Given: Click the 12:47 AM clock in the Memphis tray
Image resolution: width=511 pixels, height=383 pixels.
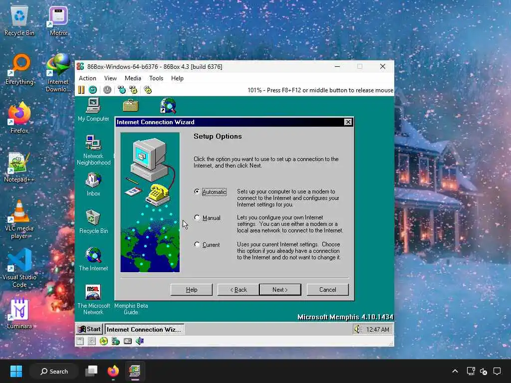Looking at the screenshot, I should pos(377,330).
